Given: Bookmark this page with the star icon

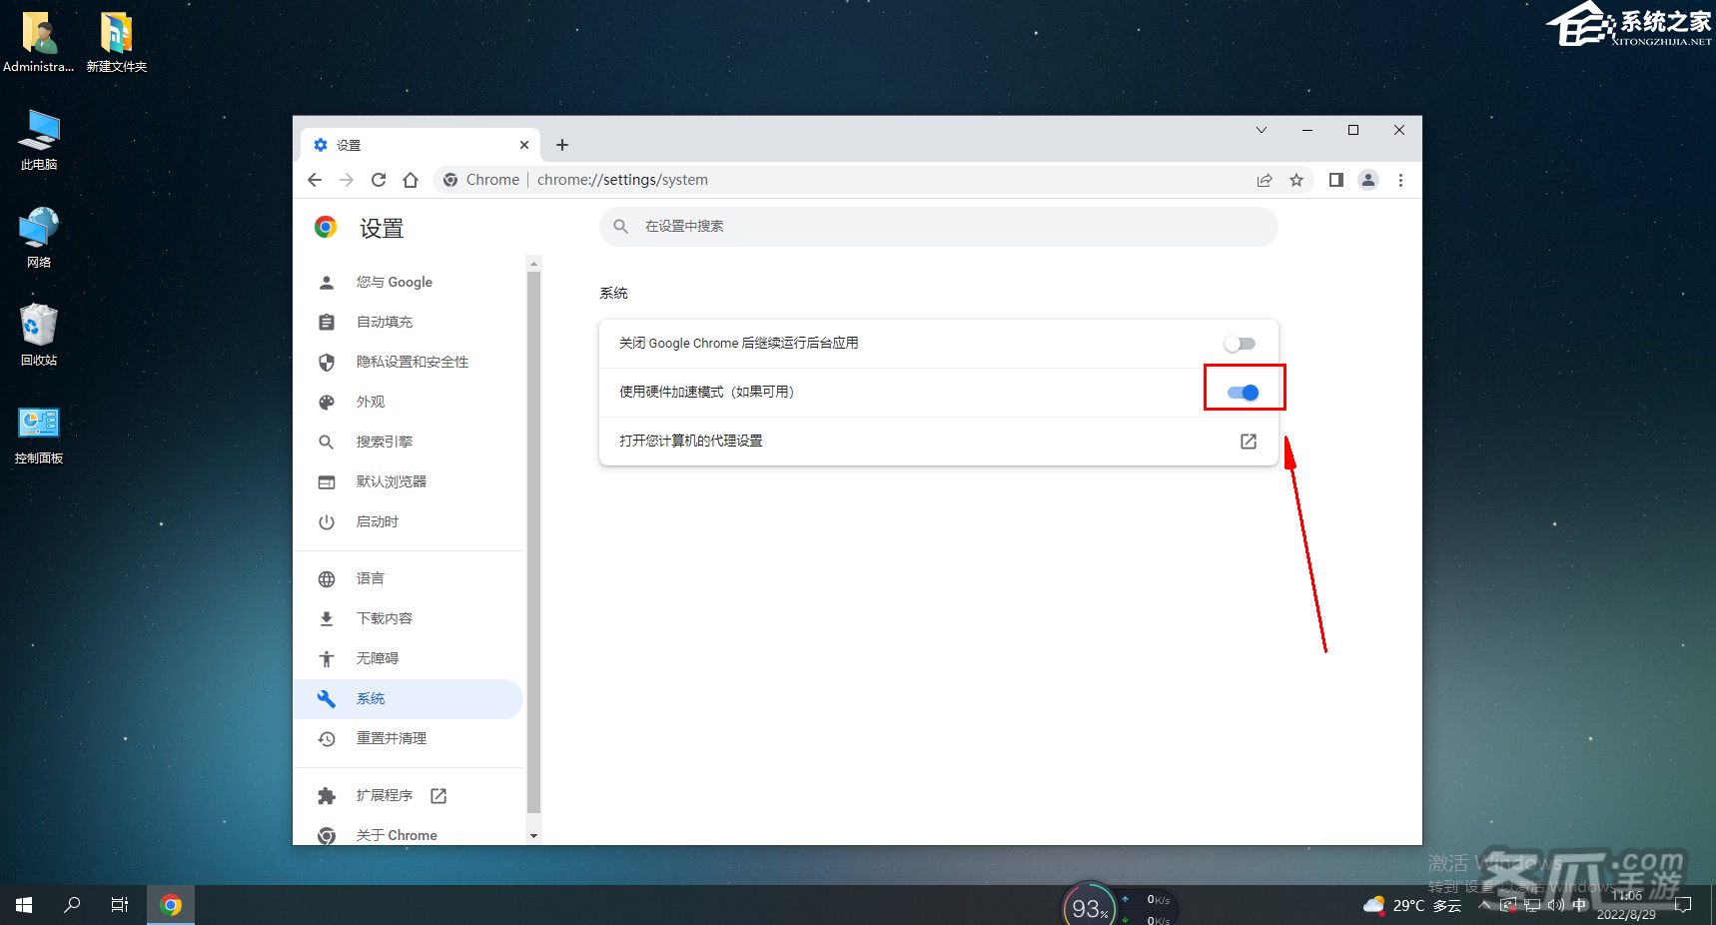Looking at the screenshot, I should click(1296, 180).
